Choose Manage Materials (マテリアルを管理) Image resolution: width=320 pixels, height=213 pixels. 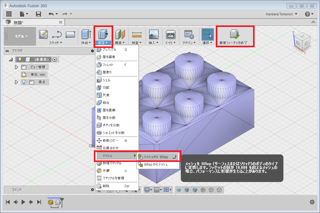[x=117, y=178]
